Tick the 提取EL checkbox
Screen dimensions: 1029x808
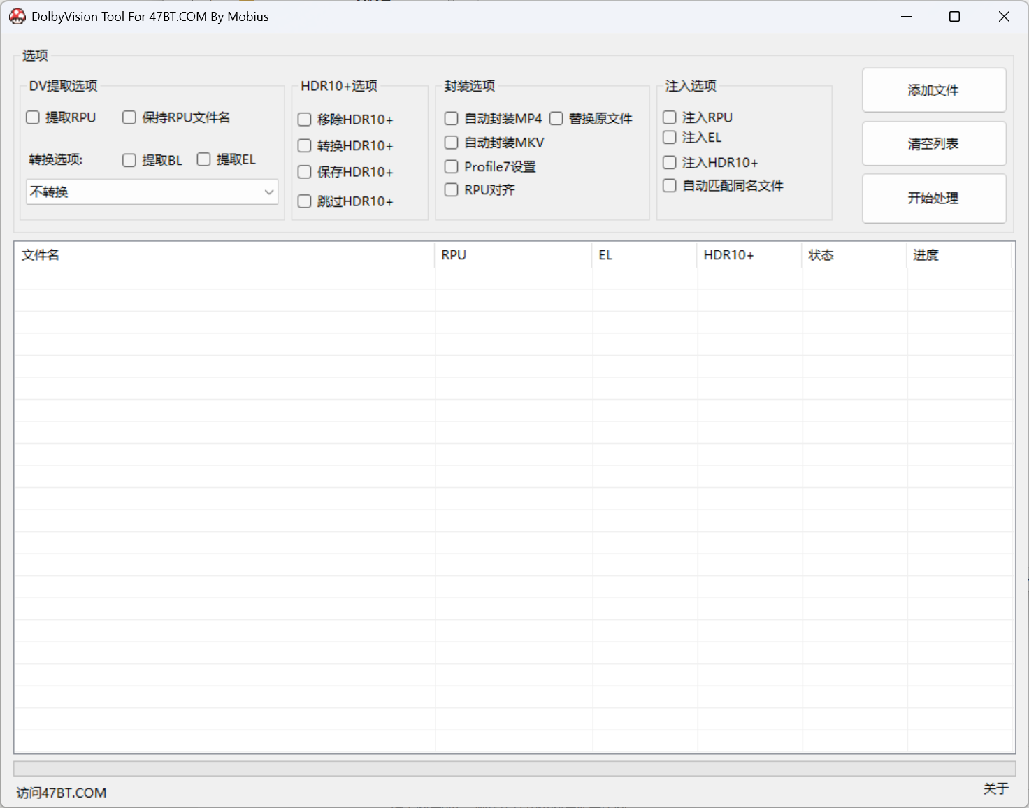tap(204, 159)
